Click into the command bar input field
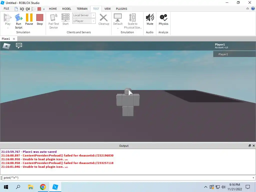This screenshot has height=192, width=256. [x=127, y=178]
